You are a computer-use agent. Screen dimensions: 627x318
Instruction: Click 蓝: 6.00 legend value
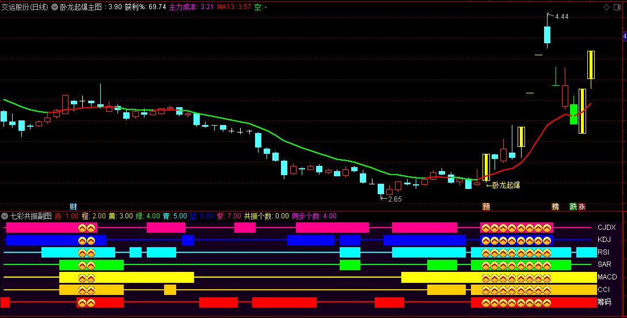coord(202,216)
